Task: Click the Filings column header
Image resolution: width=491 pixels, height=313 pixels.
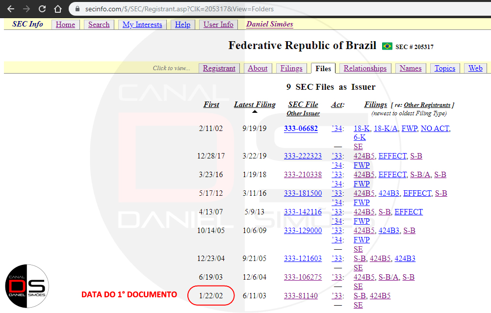Action: point(376,104)
